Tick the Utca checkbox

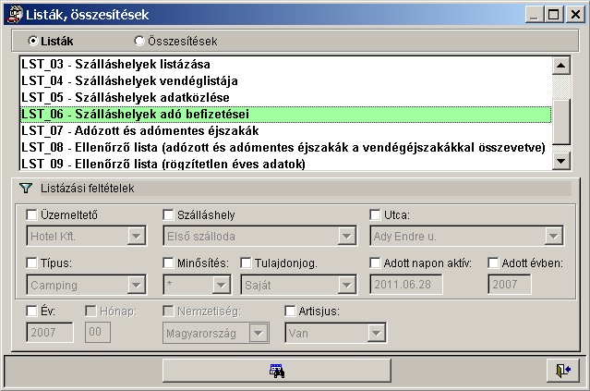tap(375, 214)
